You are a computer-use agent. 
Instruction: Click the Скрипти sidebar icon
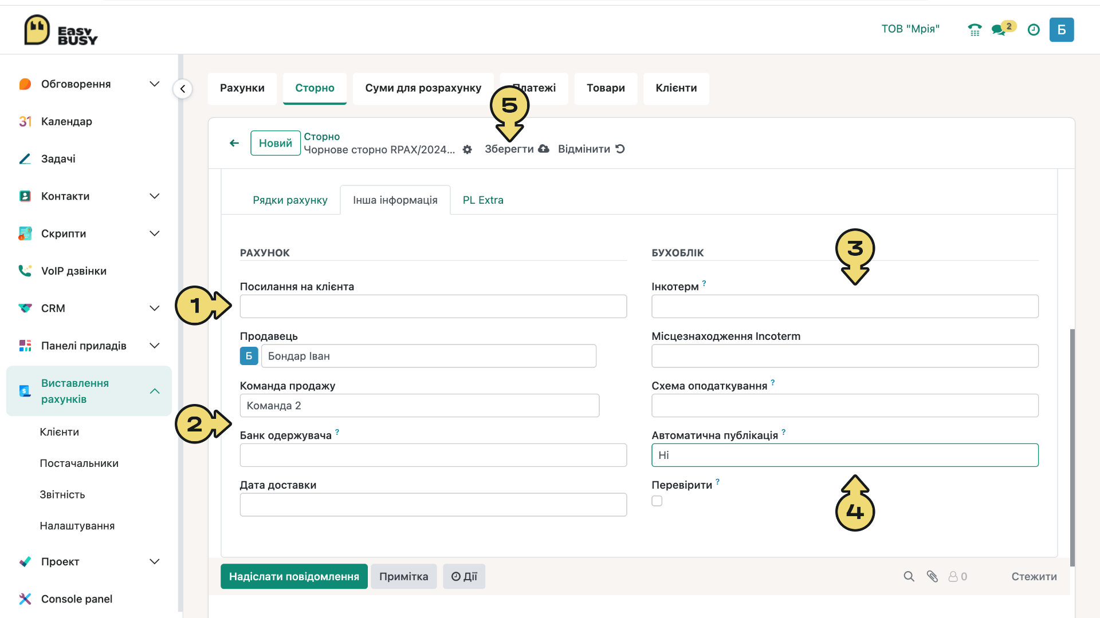click(x=25, y=233)
